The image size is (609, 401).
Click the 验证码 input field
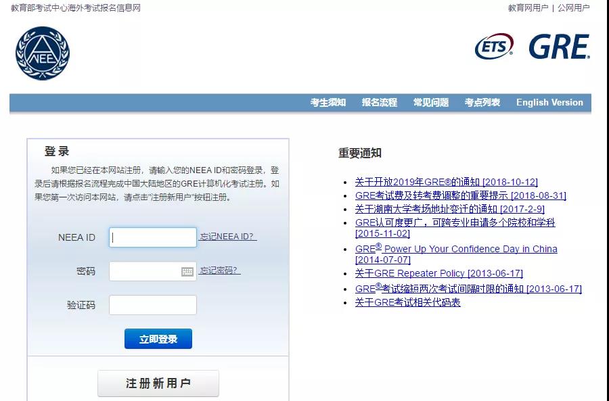(x=152, y=306)
